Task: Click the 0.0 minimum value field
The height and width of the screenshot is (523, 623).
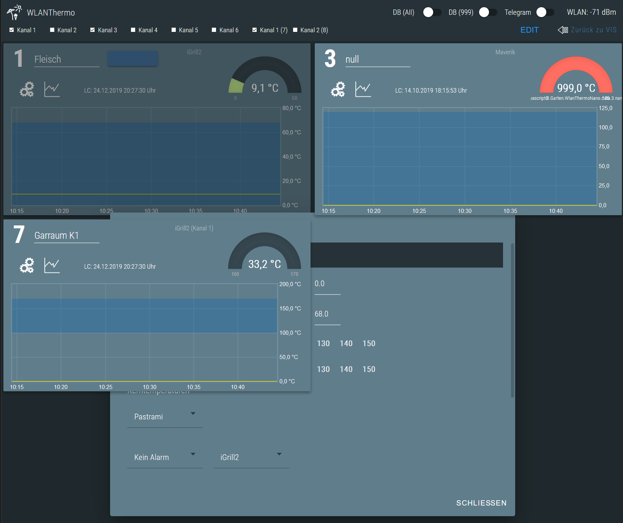Action: coord(328,285)
